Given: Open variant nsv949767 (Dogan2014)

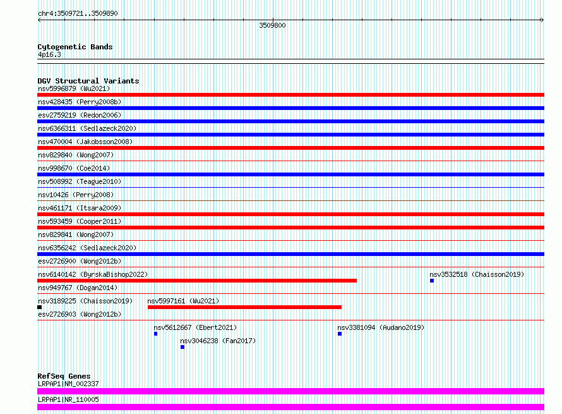Looking at the screenshot, I should [78, 288].
